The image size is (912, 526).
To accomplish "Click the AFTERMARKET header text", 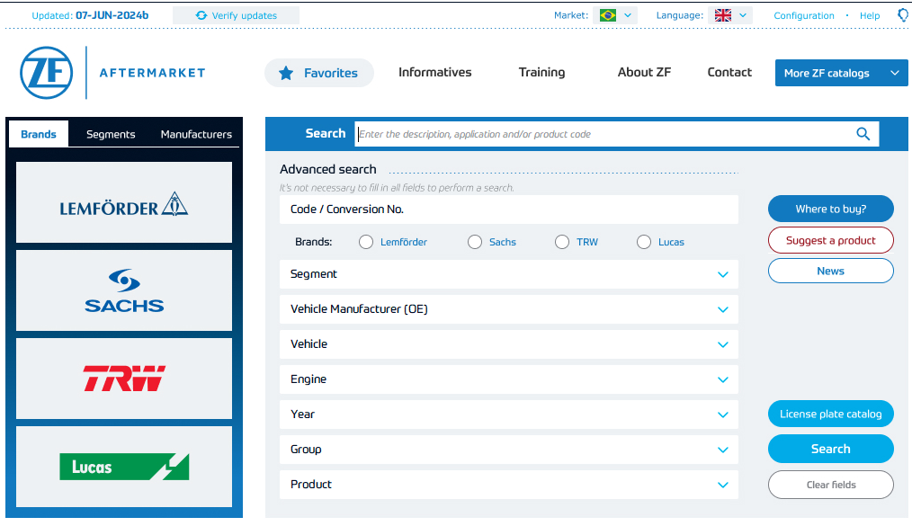I will 152,73.
